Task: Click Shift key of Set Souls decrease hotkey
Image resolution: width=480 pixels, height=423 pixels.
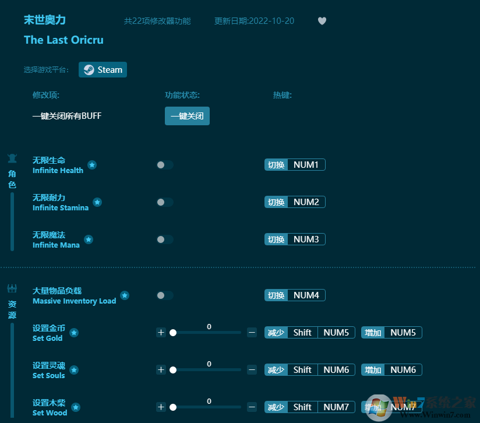Action: tap(302, 370)
